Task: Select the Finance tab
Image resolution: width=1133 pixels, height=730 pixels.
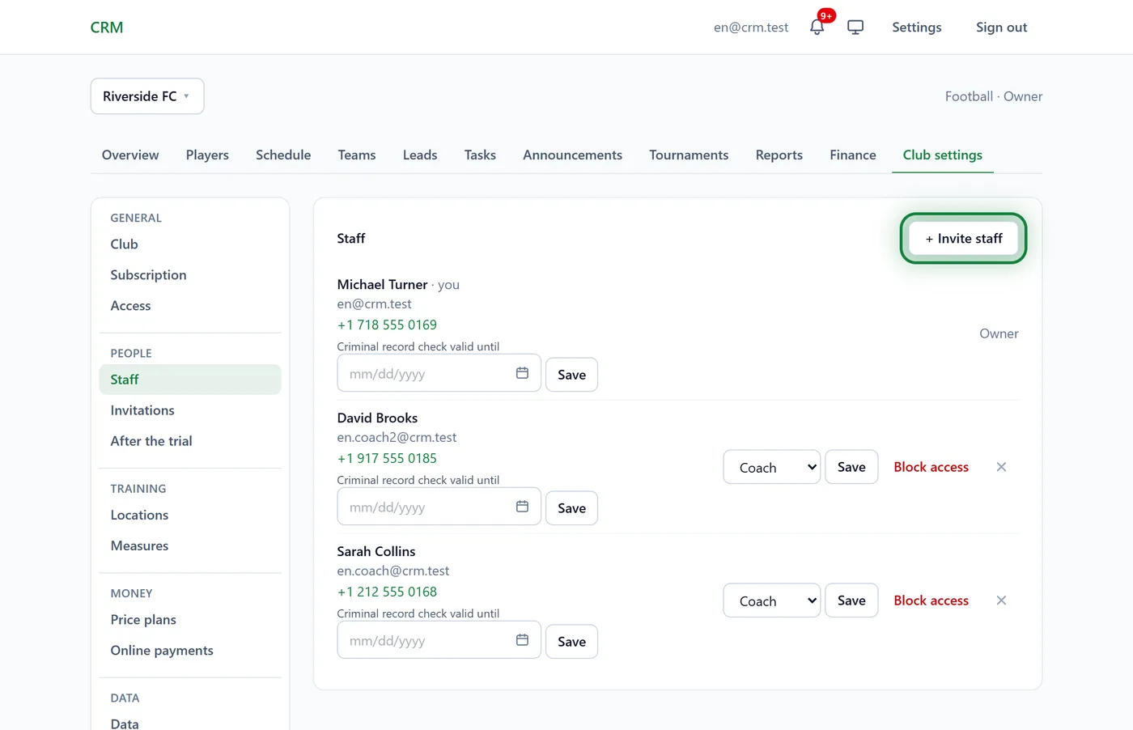Action: (853, 155)
